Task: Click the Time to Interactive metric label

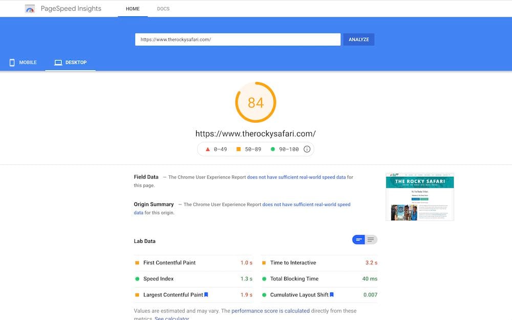Action: click(293, 263)
